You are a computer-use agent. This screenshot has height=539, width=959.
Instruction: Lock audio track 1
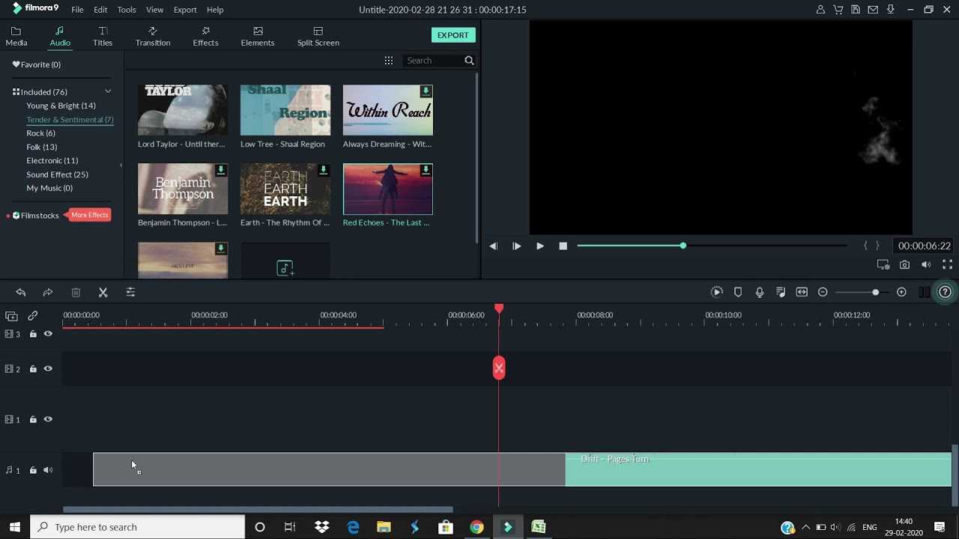point(33,470)
